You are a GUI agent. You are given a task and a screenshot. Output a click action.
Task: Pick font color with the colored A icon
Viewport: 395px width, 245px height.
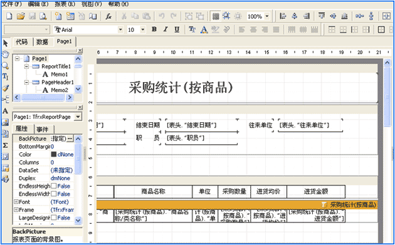pos(204,29)
